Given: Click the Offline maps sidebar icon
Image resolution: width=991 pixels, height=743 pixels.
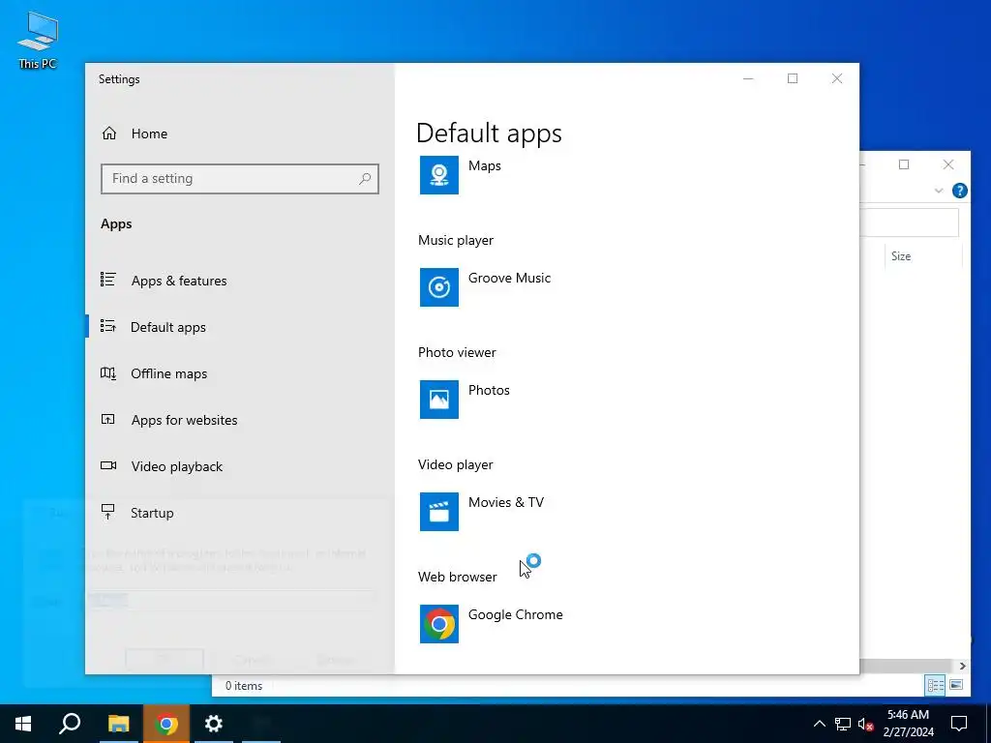Looking at the screenshot, I should [x=108, y=373].
